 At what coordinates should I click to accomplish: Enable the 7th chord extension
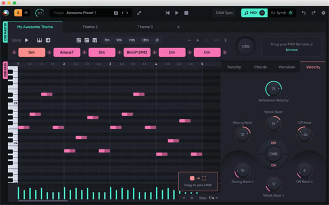(107, 40)
